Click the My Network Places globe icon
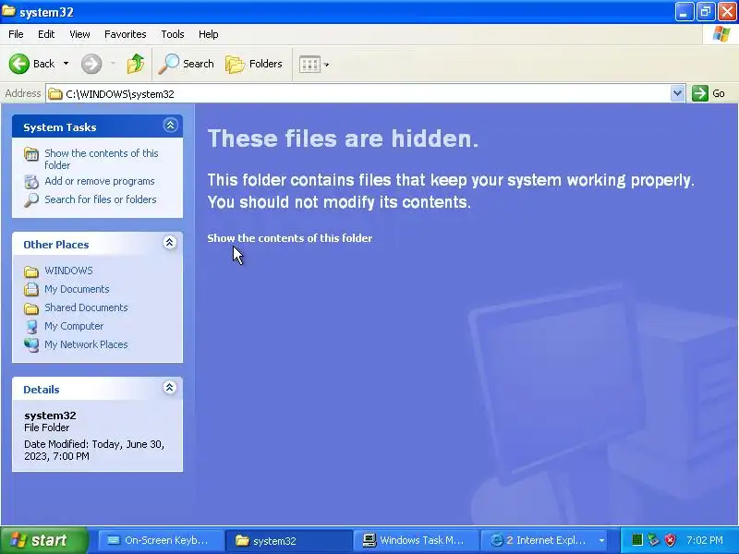 31,344
